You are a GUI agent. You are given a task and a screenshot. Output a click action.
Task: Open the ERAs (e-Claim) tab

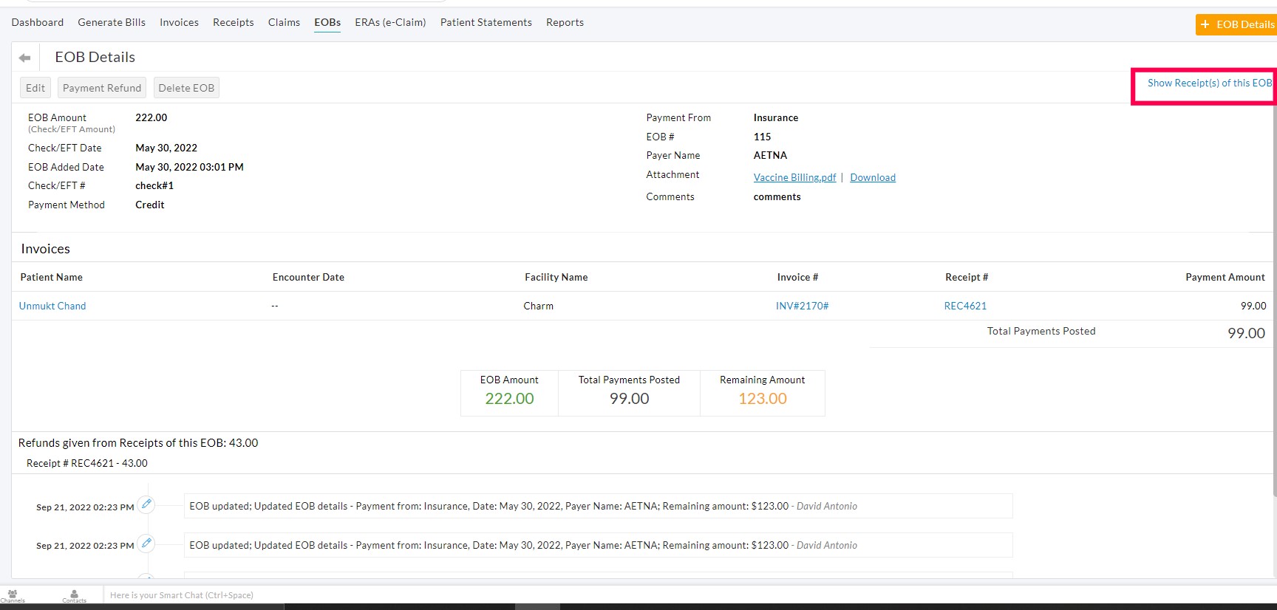click(x=390, y=22)
